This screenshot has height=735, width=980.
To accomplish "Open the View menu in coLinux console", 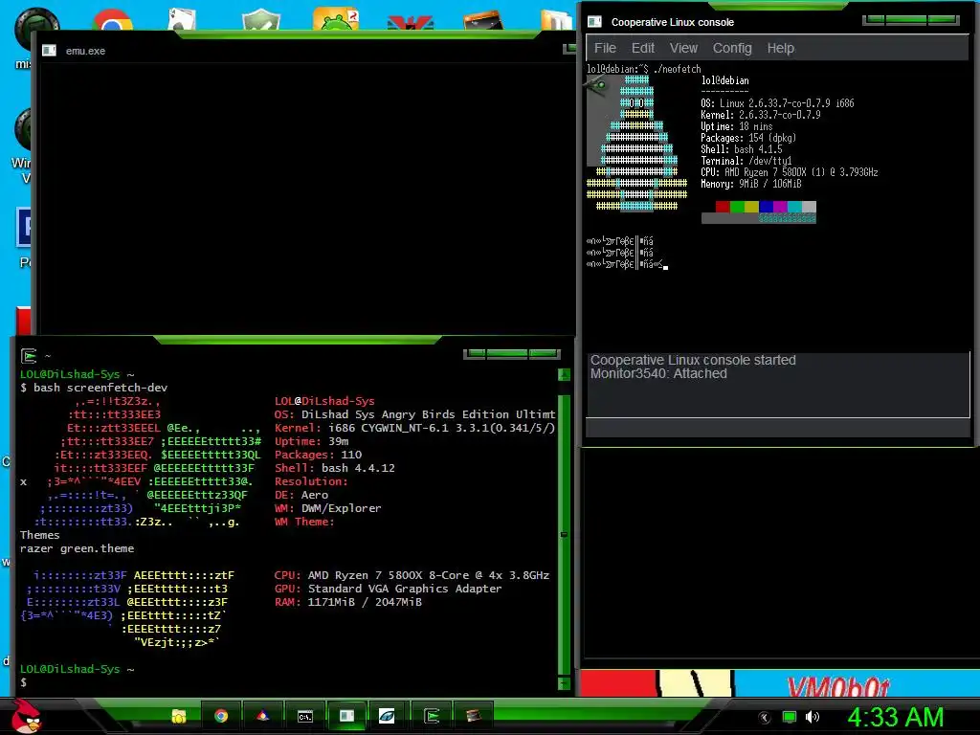I will click(683, 48).
